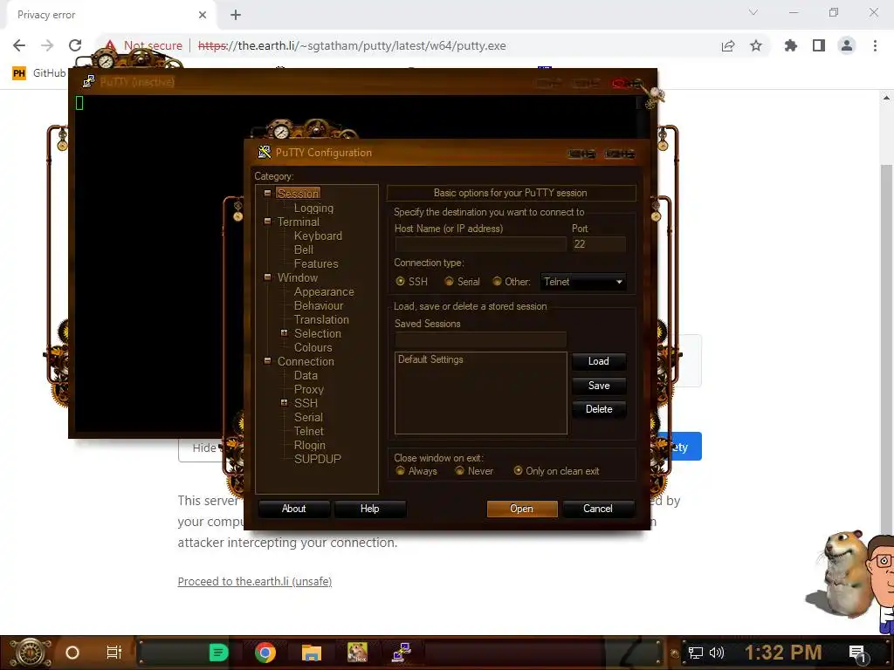Select the Translation category

pyautogui.click(x=321, y=319)
